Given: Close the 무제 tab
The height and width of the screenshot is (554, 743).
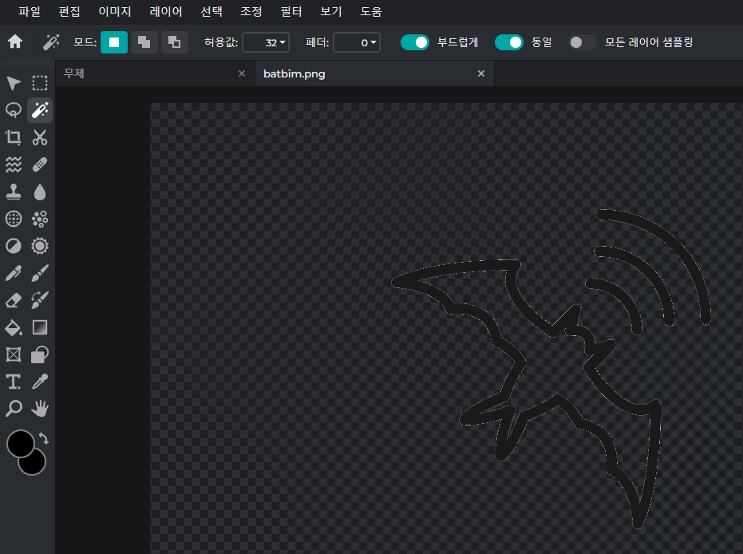Looking at the screenshot, I should (242, 73).
